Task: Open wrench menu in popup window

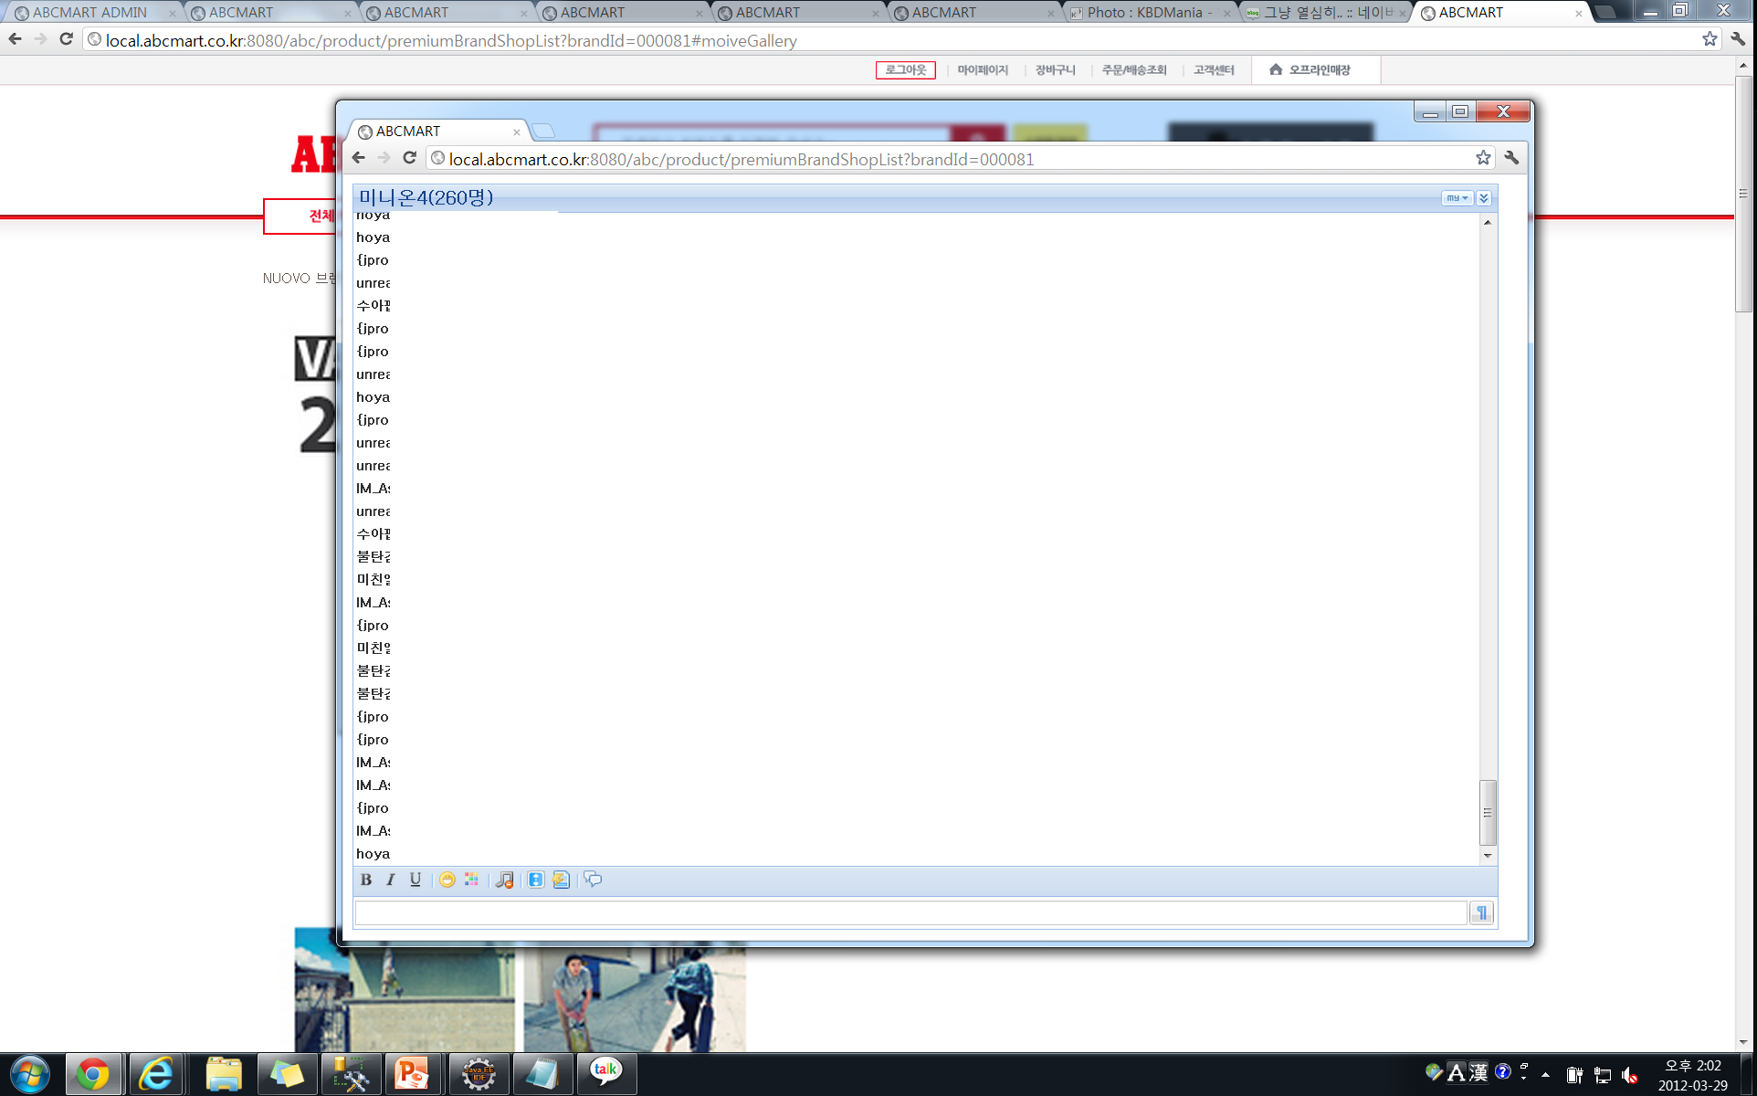Action: 1512,158
